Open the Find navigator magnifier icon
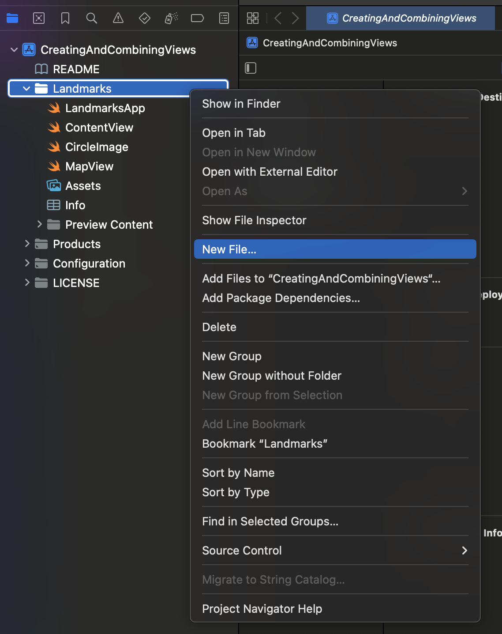 tap(92, 18)
